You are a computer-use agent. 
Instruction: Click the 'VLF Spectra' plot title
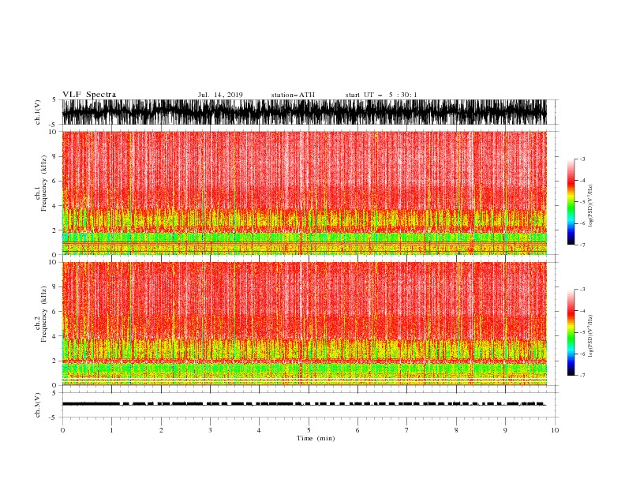point(89,95)
